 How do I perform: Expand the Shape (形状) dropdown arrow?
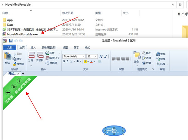click(x=59, y=53)
